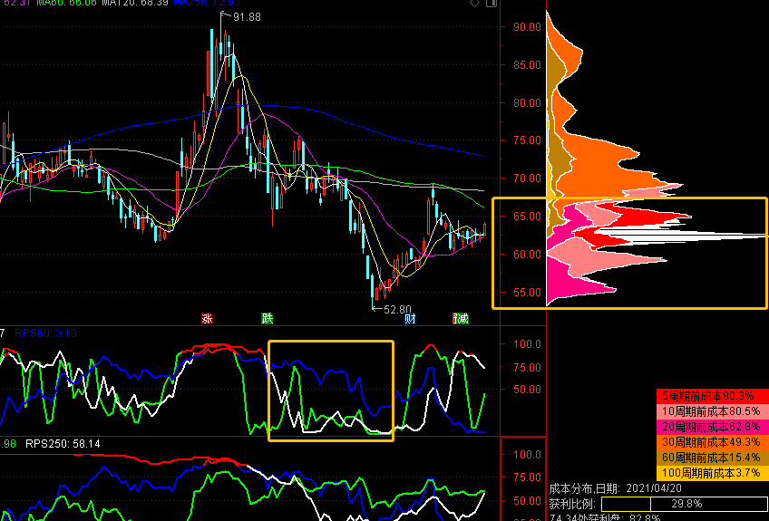
Task: Select the 30周期前成本 cost legend
Action: click(710, 442)
